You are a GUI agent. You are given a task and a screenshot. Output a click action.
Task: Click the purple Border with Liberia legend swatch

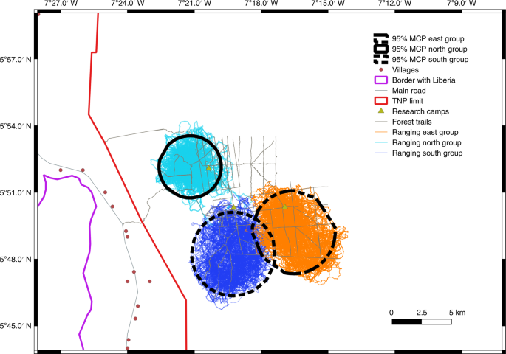coord(380,80)
